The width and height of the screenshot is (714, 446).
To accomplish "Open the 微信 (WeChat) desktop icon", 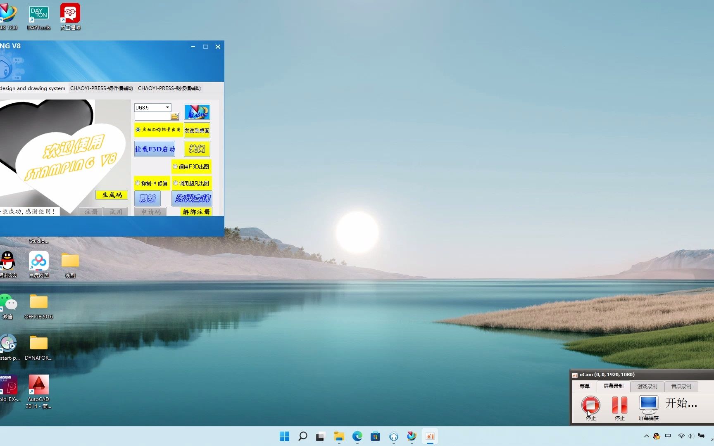I will click(x=8, y=306).
